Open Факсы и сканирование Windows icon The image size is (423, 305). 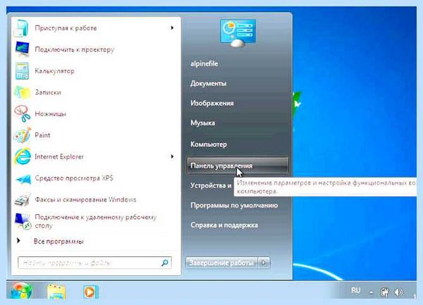23,200
